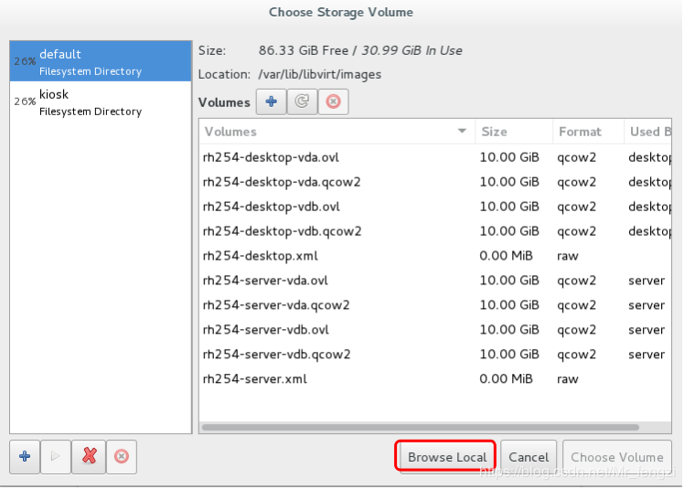The image size is (684, 489).
Task: Choose rh254-server-vdb.ovl from the list
Action: point(266,330)
